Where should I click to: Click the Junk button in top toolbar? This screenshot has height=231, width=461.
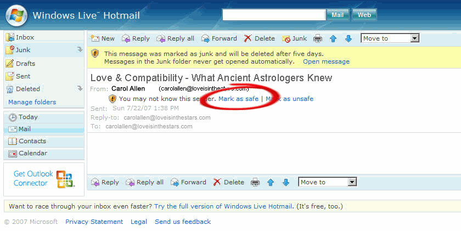(294, 38)
